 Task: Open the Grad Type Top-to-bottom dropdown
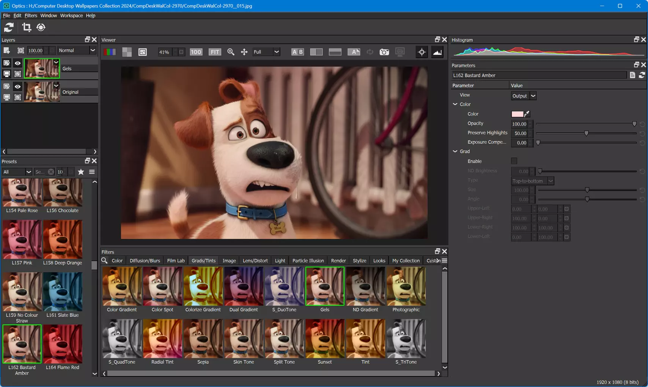[x=533, y=181]
